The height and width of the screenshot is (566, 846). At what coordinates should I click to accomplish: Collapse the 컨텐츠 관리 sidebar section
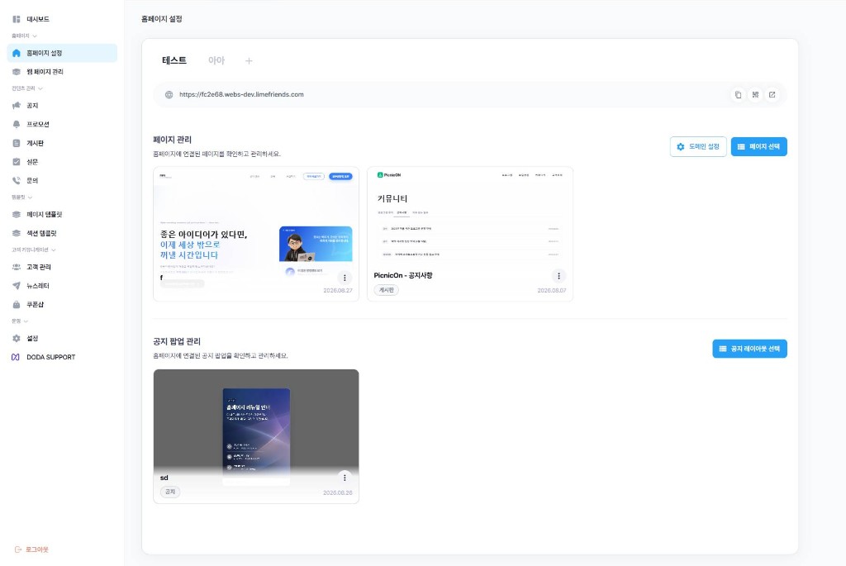tap(27, 88)
